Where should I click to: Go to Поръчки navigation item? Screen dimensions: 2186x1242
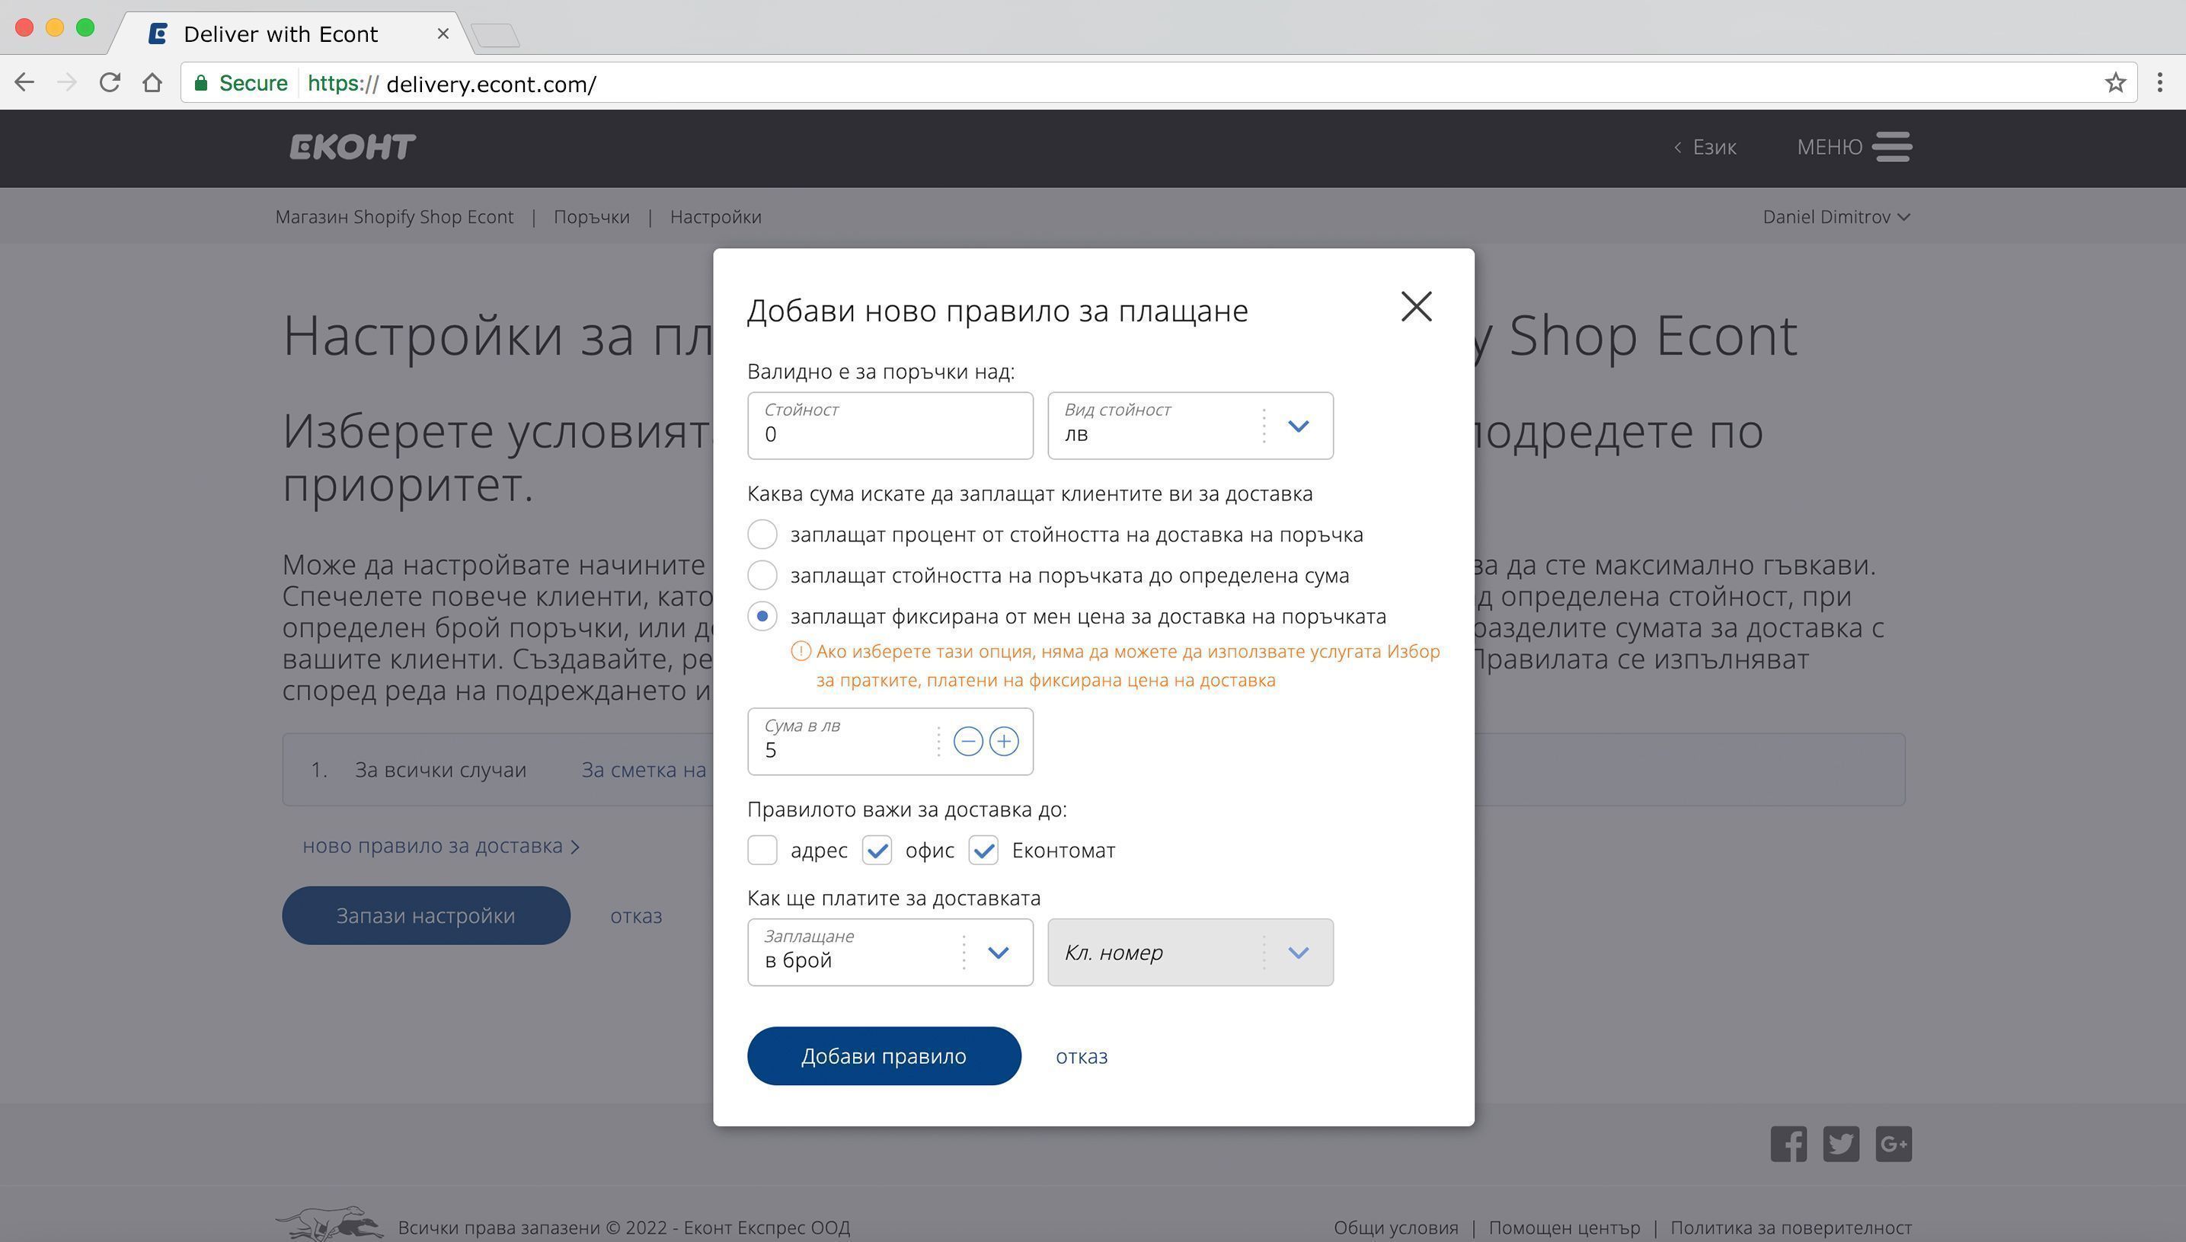591,217
